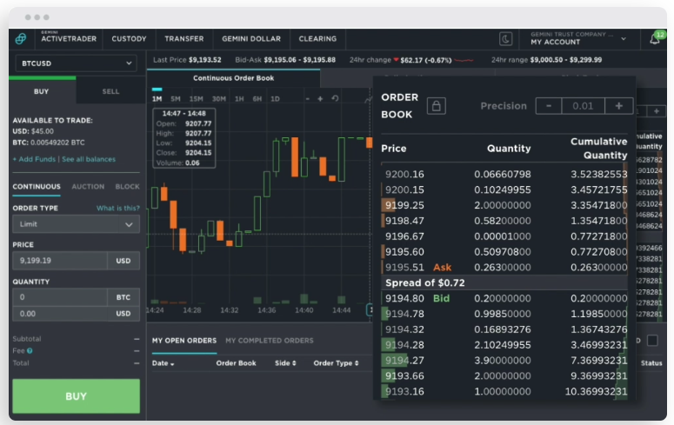Select 15M chart interval

click(196, 99)
